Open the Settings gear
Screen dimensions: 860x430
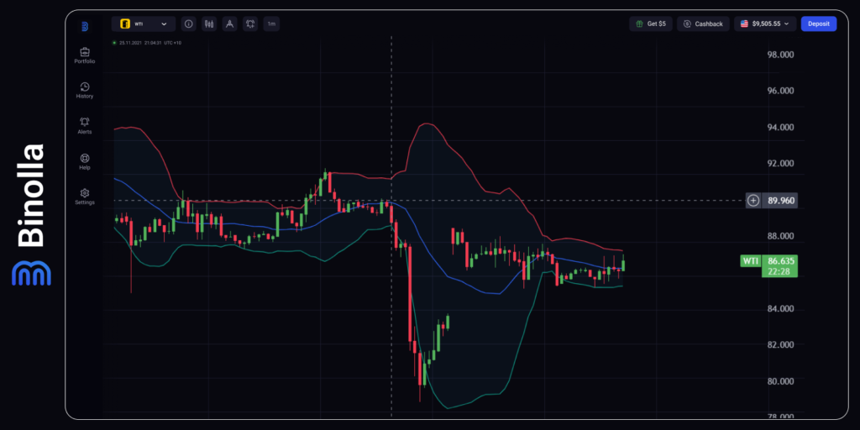pyautogui.click(x=85, y=197)
